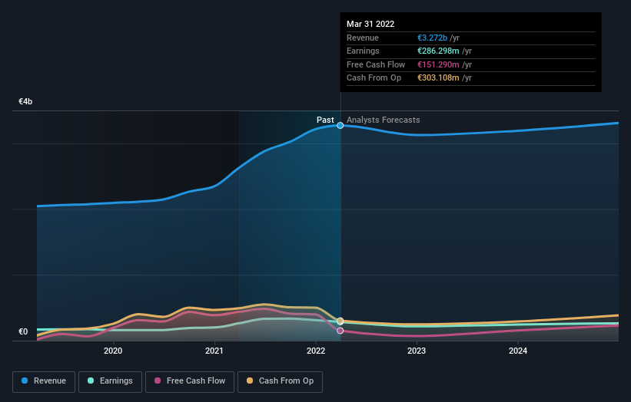Click the €4b y-axis label
The width and height of the screenshot is (631, 402).
click(25, 101)
